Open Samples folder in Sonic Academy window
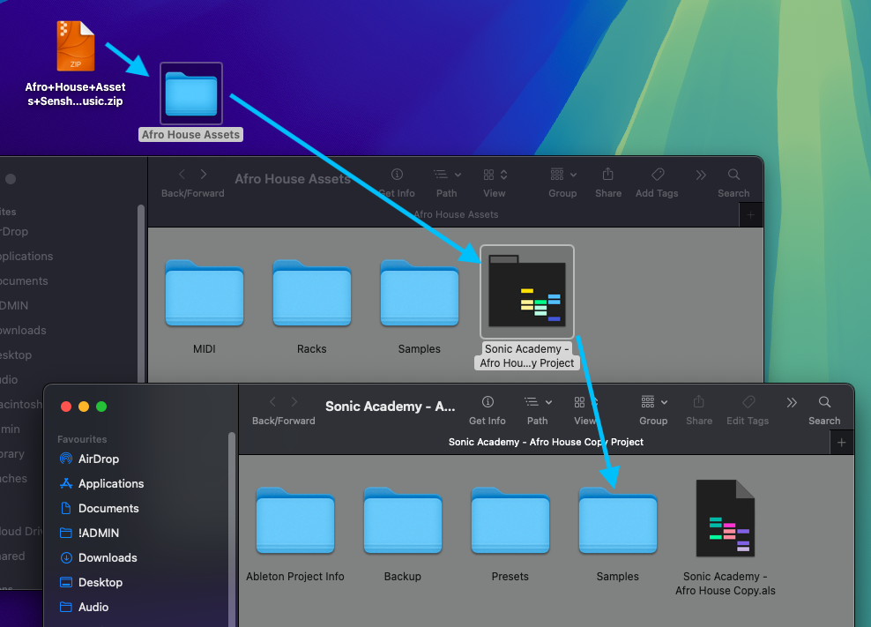This screenshot has width=871, height=627. pos(618,520)
